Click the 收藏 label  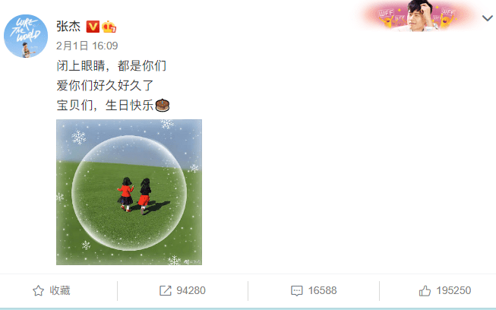pos(60,290)
